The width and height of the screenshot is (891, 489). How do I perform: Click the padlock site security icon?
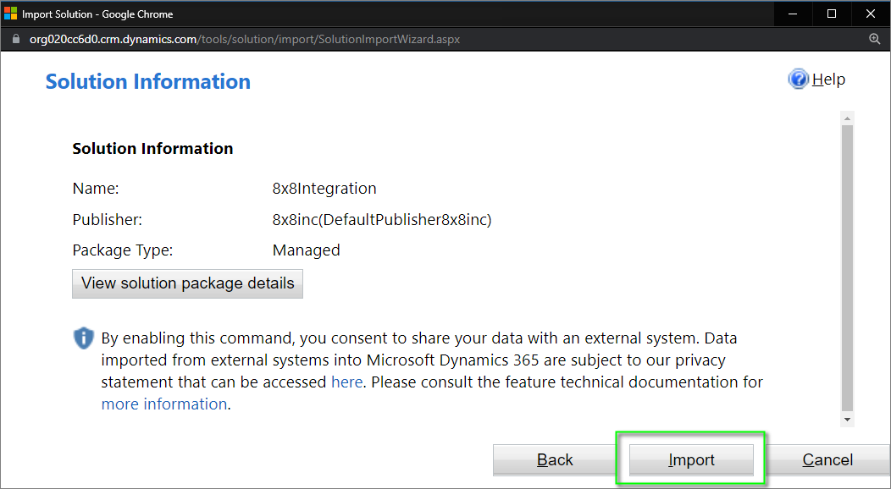click(x=16, y=39)
